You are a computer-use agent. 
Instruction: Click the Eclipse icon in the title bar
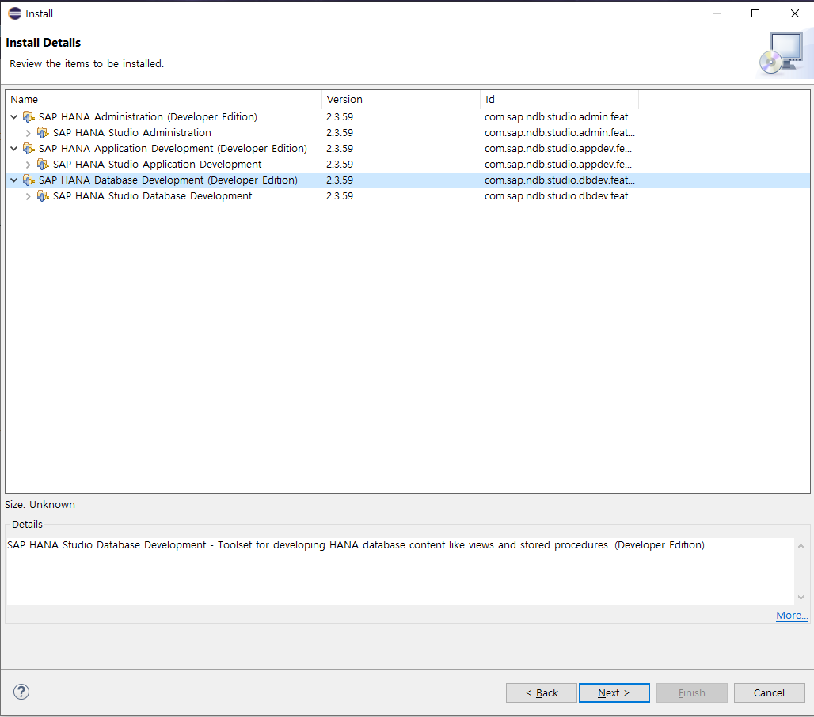[x=14, y=13]
